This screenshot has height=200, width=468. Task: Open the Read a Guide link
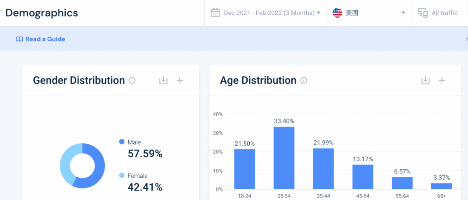click(45, 39)
